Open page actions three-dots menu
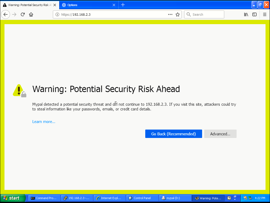 (170, 14)
